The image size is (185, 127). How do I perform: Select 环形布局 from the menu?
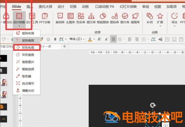pos(27,47)
